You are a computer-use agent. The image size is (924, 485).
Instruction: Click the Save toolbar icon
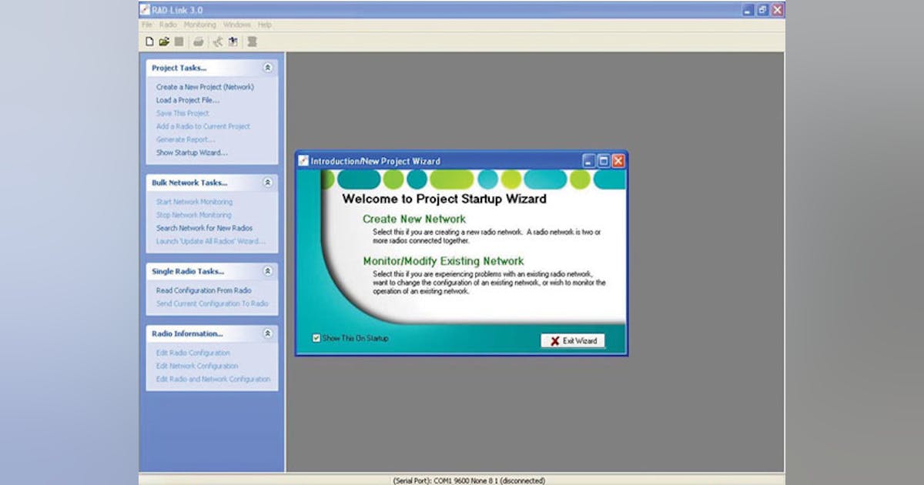(x=179, y=42)
